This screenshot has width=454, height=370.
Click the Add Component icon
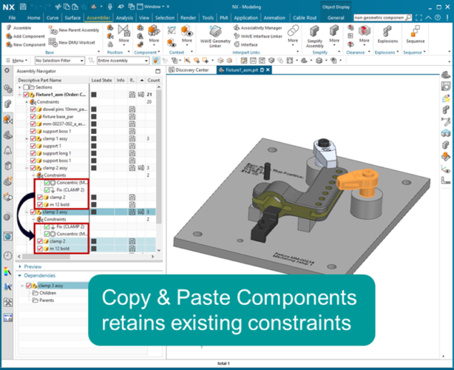[8, 36]
